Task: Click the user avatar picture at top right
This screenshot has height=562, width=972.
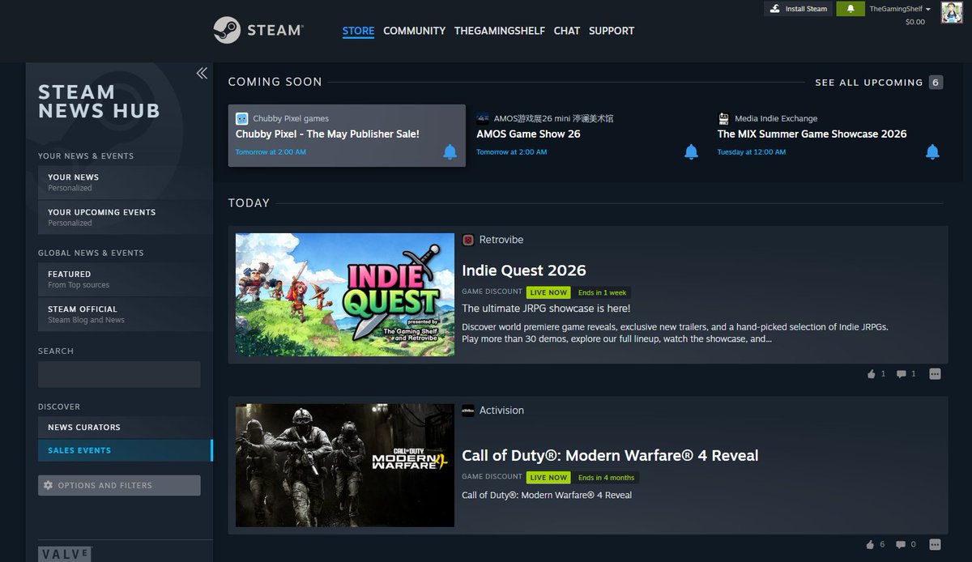Action: coord(952,13)
